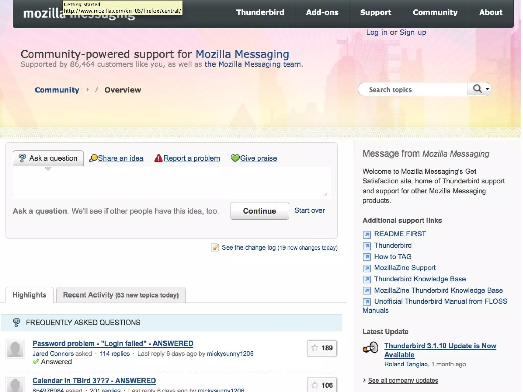Star the Calendar in TBird topic
The width and height of the screenshot is (523, 392).
click(x=315, y=385)
